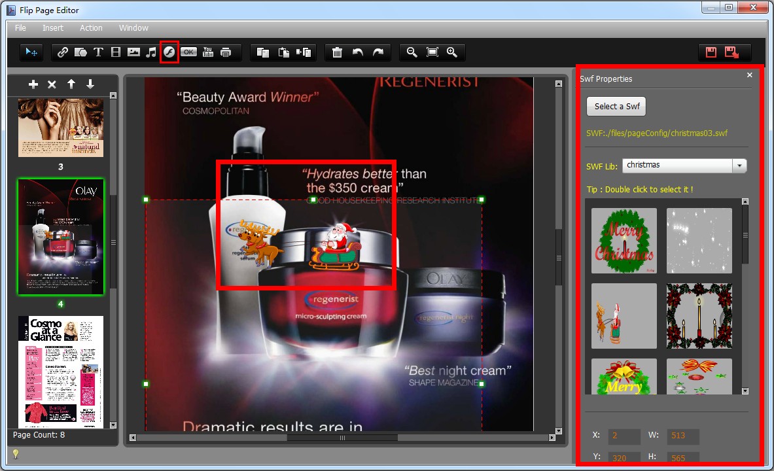The width and height of the screenshot is (774, 471).
Task: Zoom out with the minus magnifier
Action: tap(412, 52)
